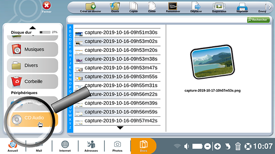Click the undo back arrow icon
This screenshot has width=275, height=154.
coord(228,146)
